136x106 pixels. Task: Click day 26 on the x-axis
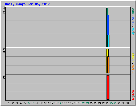[108, 103]
